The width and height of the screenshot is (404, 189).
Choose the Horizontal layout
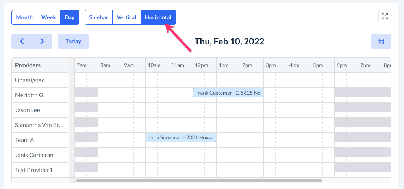158,17
